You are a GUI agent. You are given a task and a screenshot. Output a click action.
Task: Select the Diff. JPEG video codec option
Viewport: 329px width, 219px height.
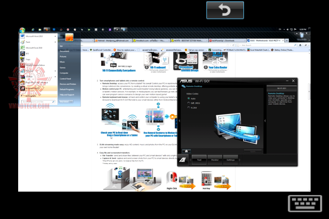point(188,103)
